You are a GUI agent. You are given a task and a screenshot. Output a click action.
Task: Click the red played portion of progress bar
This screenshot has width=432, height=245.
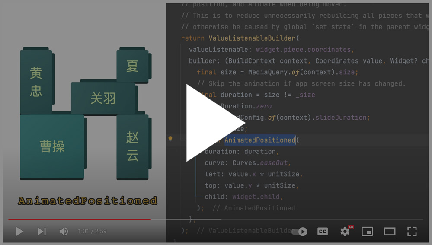[x=78, y=220]
